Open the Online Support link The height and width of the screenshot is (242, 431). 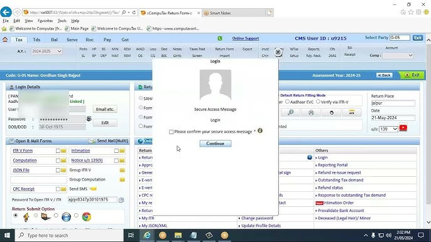coord(246,38)
